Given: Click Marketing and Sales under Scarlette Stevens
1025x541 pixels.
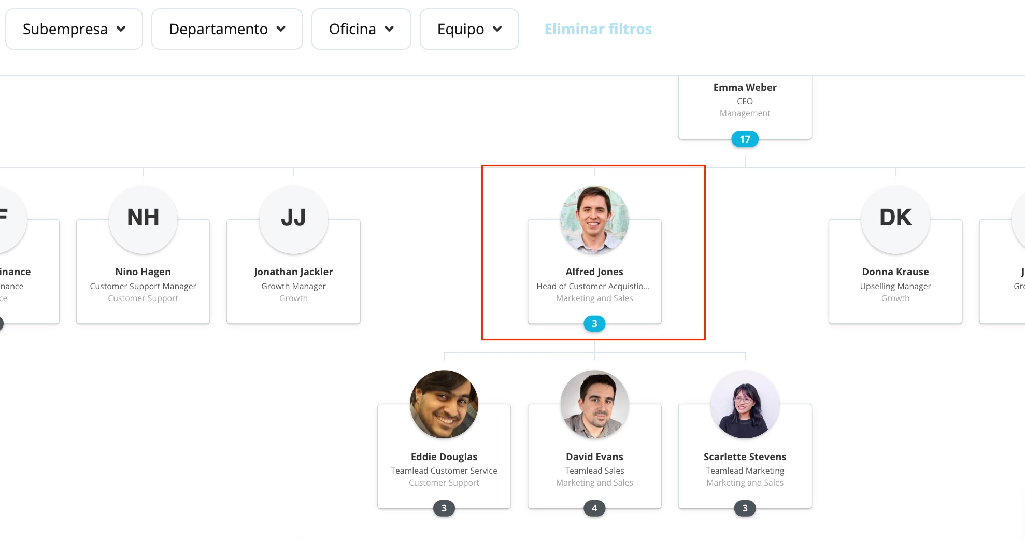Looking at the screenshot, I should (x=745, y=483).
